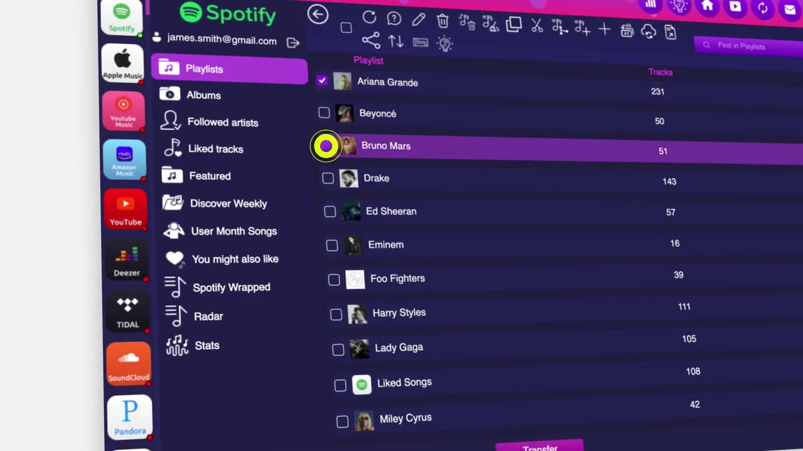Click the back arrow button
This screenshot has height=451, width=803.
[x=318, y=14]
